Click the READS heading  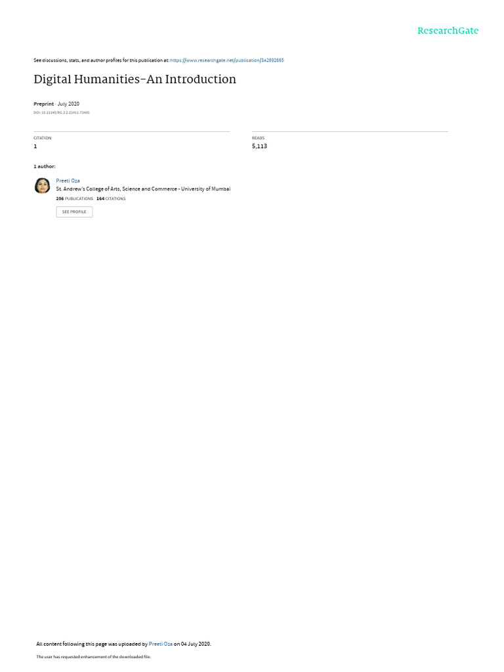tap(258, 138)
